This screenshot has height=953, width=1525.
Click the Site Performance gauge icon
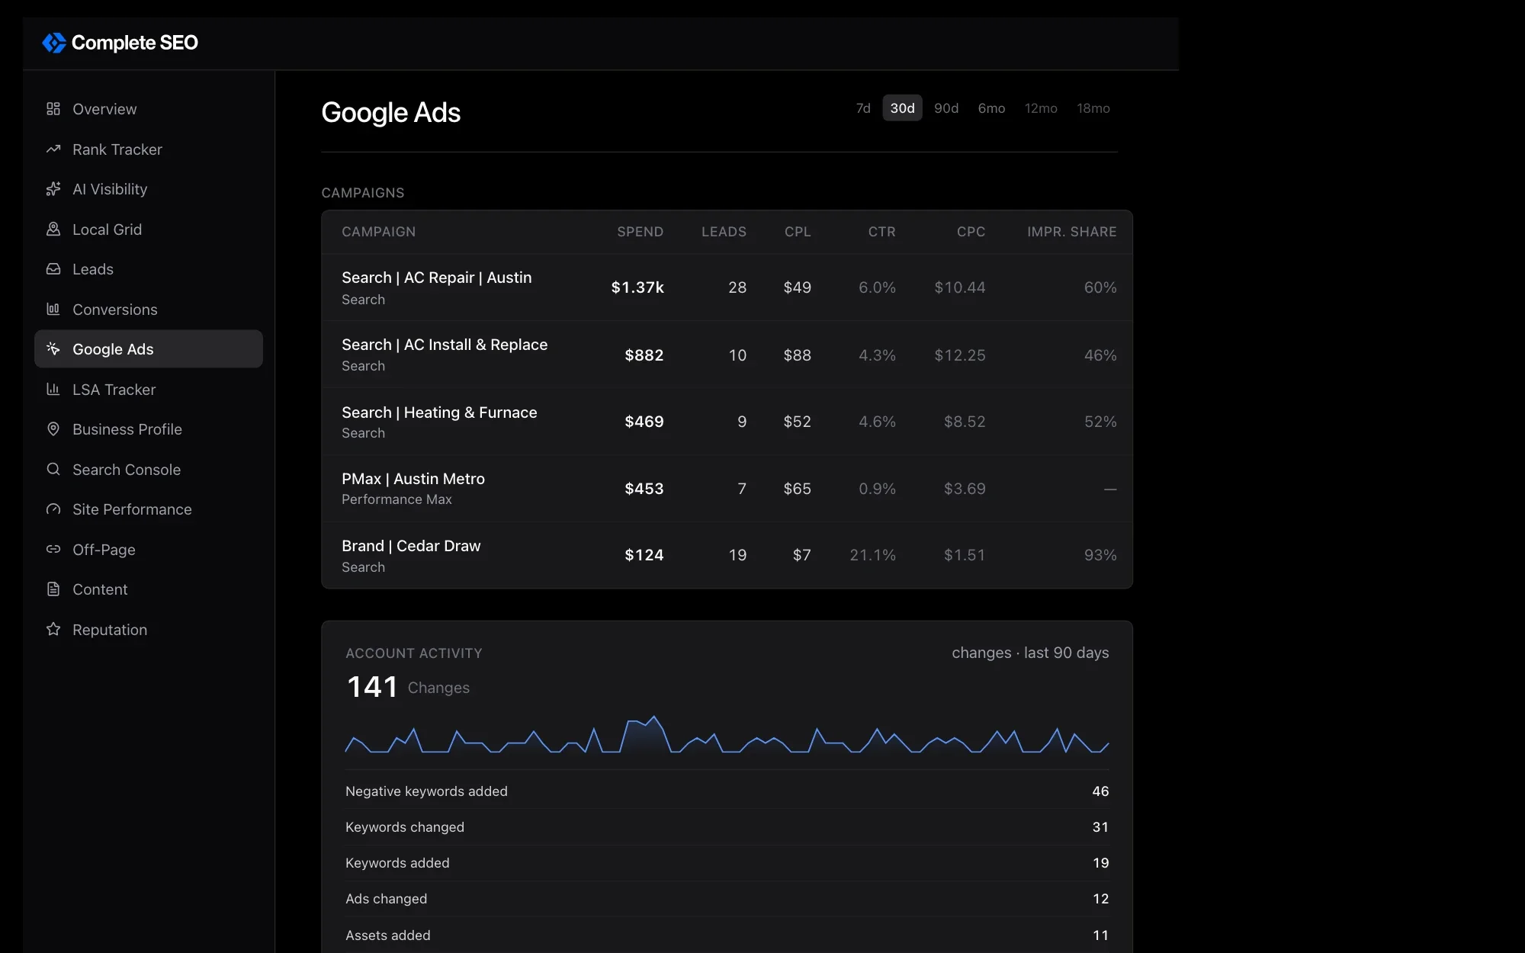pos(53,509)
